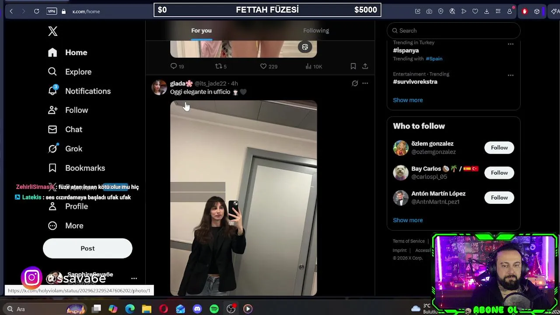The image size is (560, 315).
Task: Open Bookmarks in the sidebar
Action: 77,168
